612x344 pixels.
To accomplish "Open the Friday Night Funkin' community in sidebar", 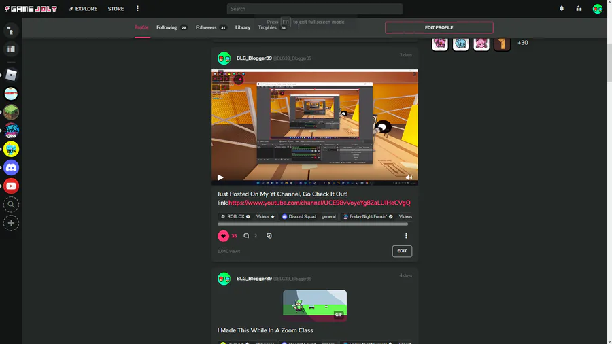I will [x=11, y=131].
